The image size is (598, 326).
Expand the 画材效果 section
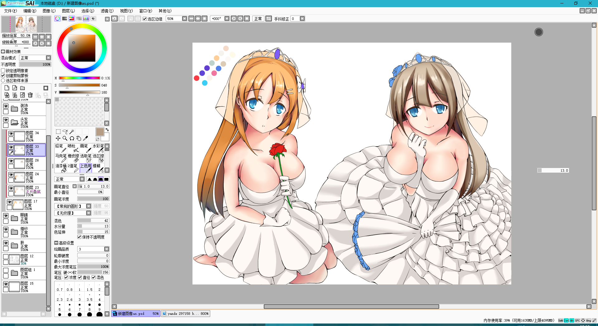[x=3, y=52]
